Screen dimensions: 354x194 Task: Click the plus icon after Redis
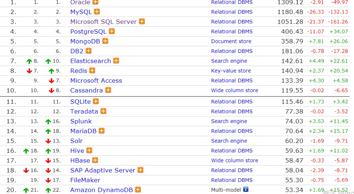pyautogui.click(x=92, y=70)
